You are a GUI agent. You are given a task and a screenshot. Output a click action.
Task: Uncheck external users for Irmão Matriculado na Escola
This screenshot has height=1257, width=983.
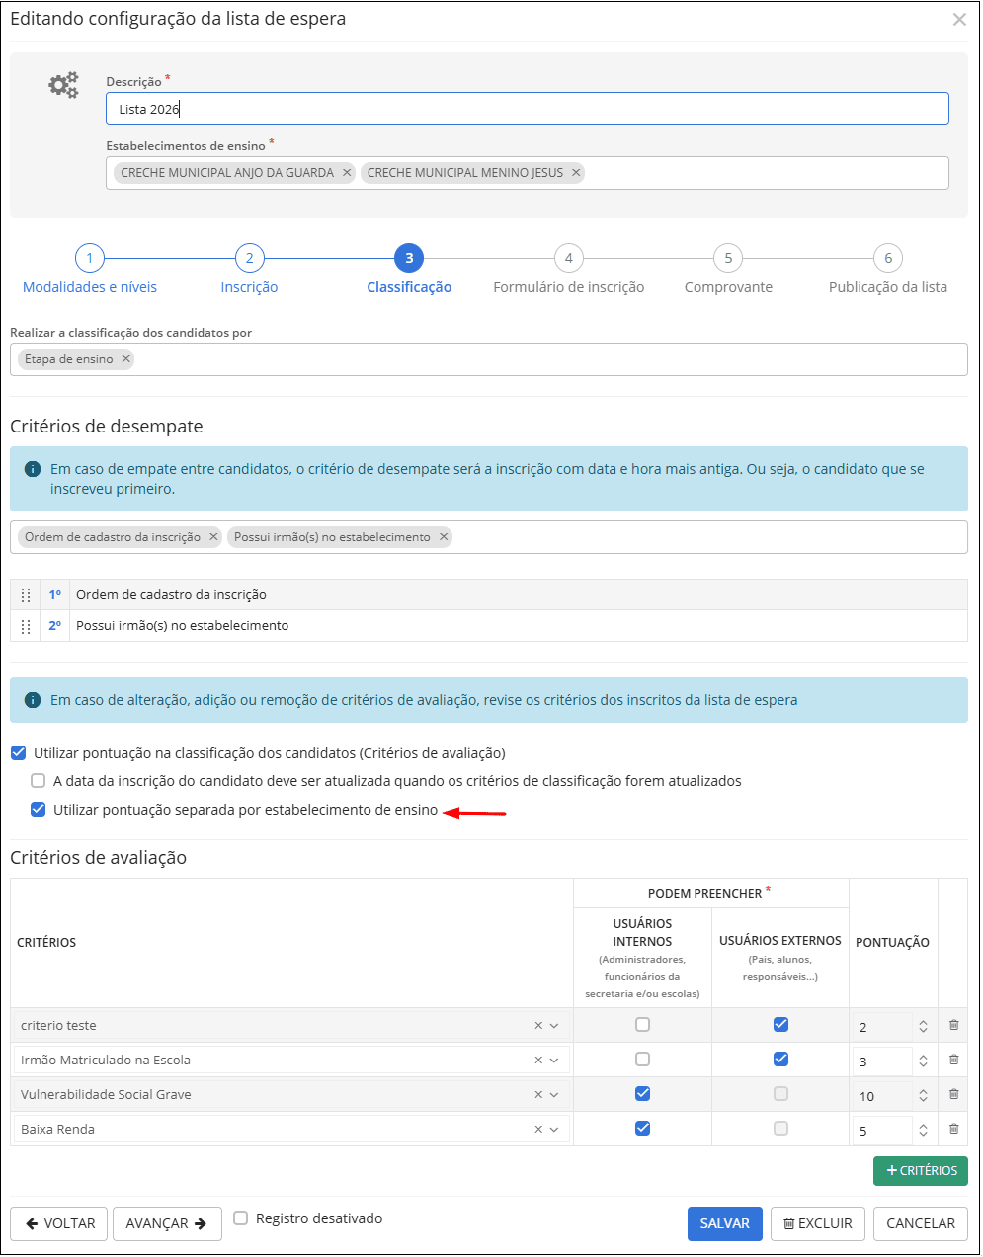[780, 1060]
